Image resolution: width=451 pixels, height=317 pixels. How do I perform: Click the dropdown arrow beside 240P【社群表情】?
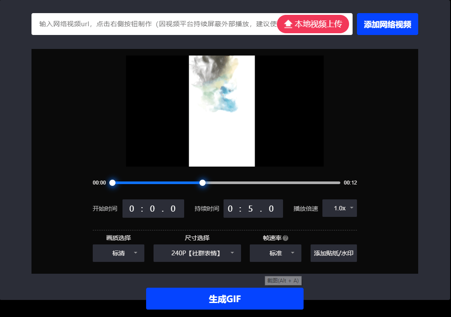pyautogui.click(x=232, y=253)
